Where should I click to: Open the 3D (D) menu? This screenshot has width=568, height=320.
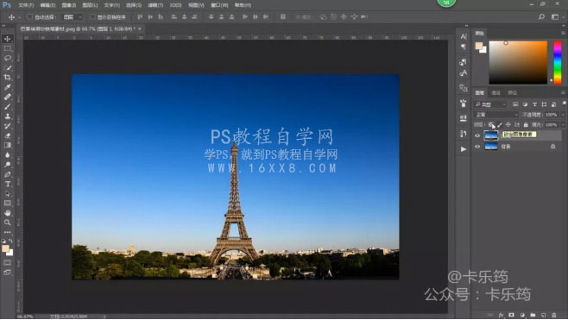pyautogui.click(x=176, y=5)
